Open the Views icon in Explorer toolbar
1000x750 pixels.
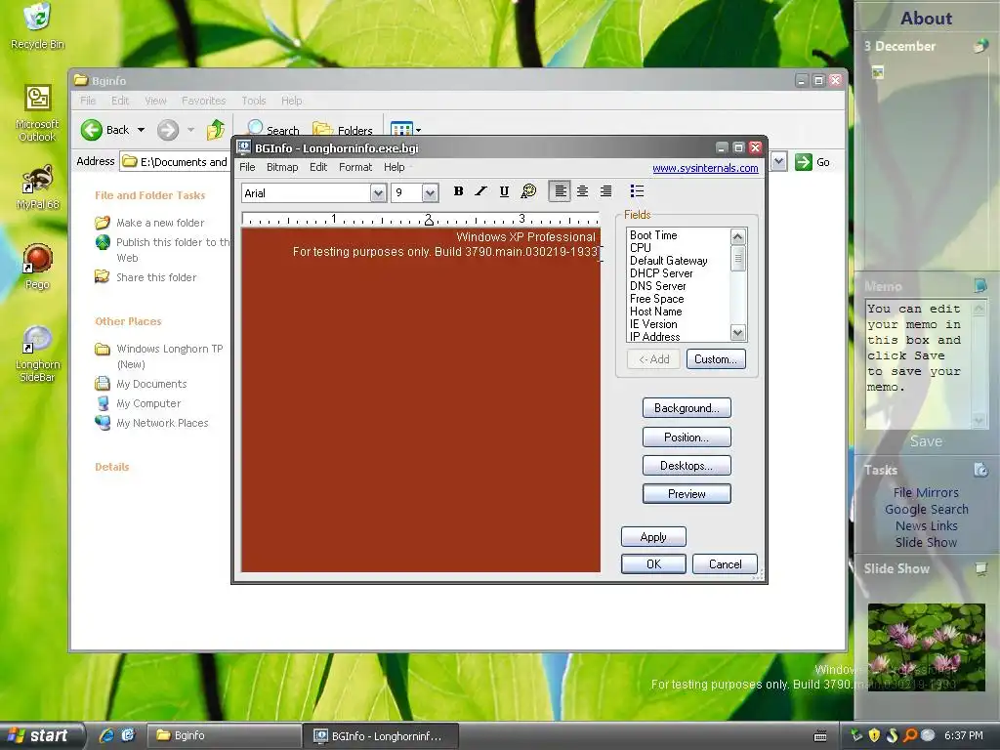(x=401, y=130)
